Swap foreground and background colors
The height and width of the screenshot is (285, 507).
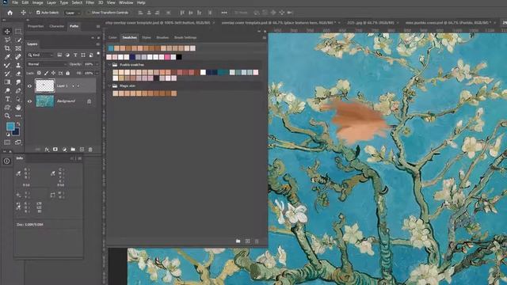click(18, 123)
